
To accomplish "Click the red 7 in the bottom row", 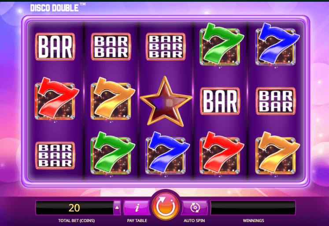I will [222, 153].
